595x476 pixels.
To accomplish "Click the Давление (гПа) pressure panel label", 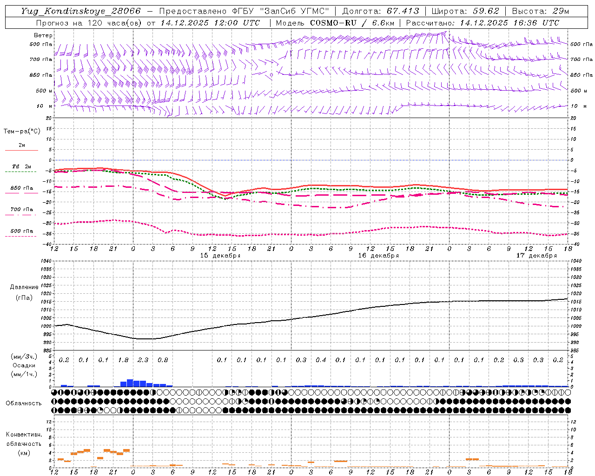I will [24, 292].
